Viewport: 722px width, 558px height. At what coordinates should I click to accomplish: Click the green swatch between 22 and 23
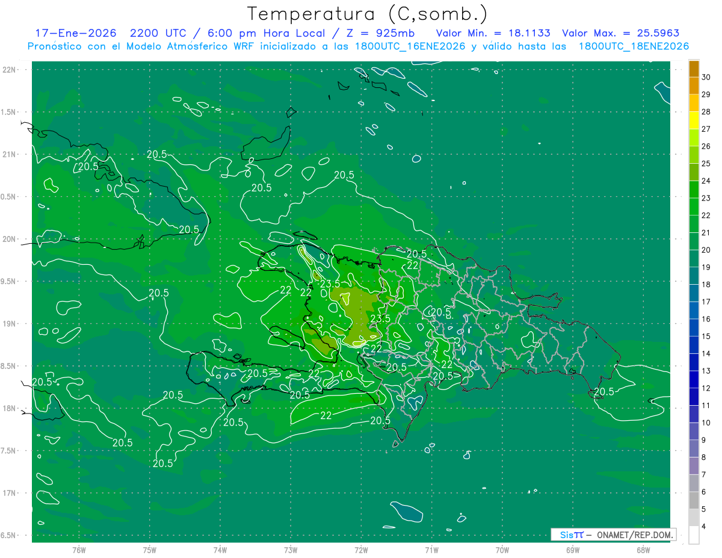coord(694,206)
